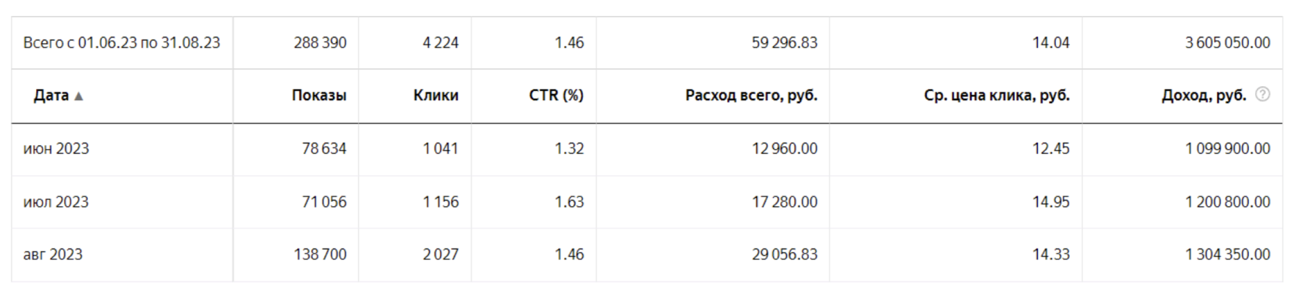Click the Расход всего, руб. header
This screenshot has width=1293, height=300.
point(751,95)
